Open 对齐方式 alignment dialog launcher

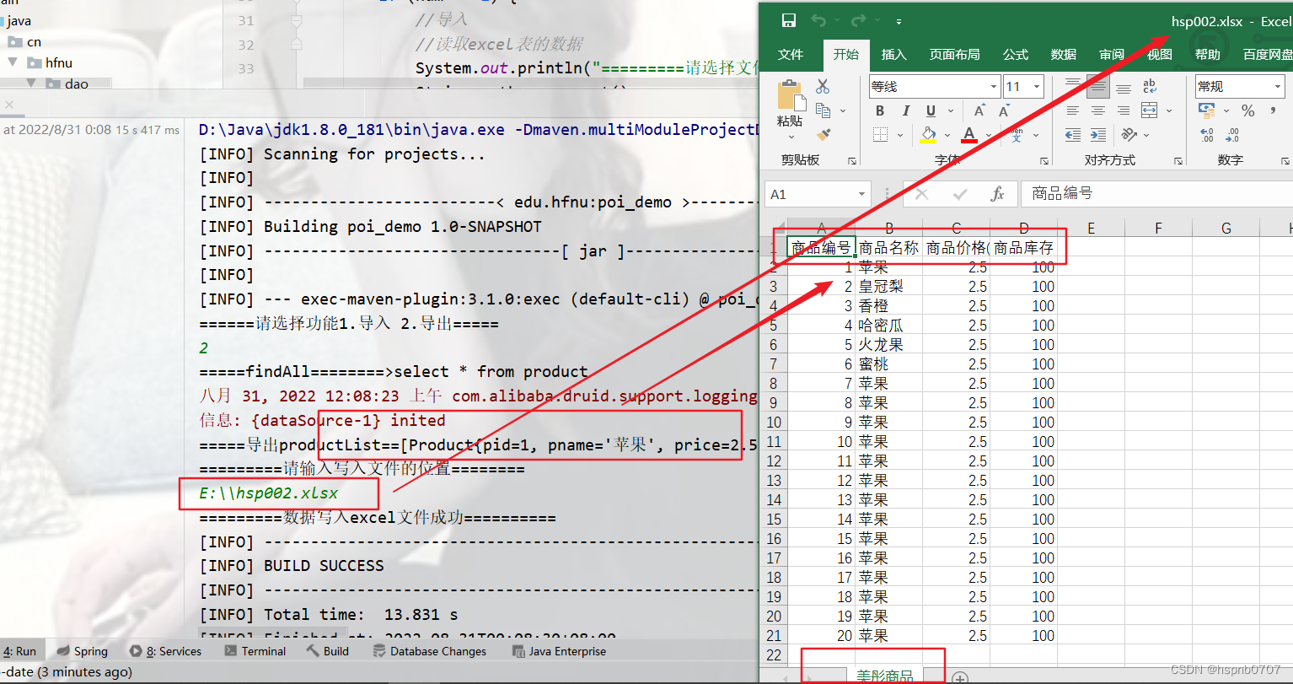(x=1177, y=160)
